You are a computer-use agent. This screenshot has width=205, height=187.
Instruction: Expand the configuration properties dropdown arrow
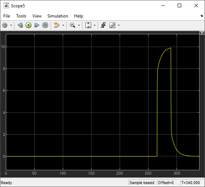point(11,25)
